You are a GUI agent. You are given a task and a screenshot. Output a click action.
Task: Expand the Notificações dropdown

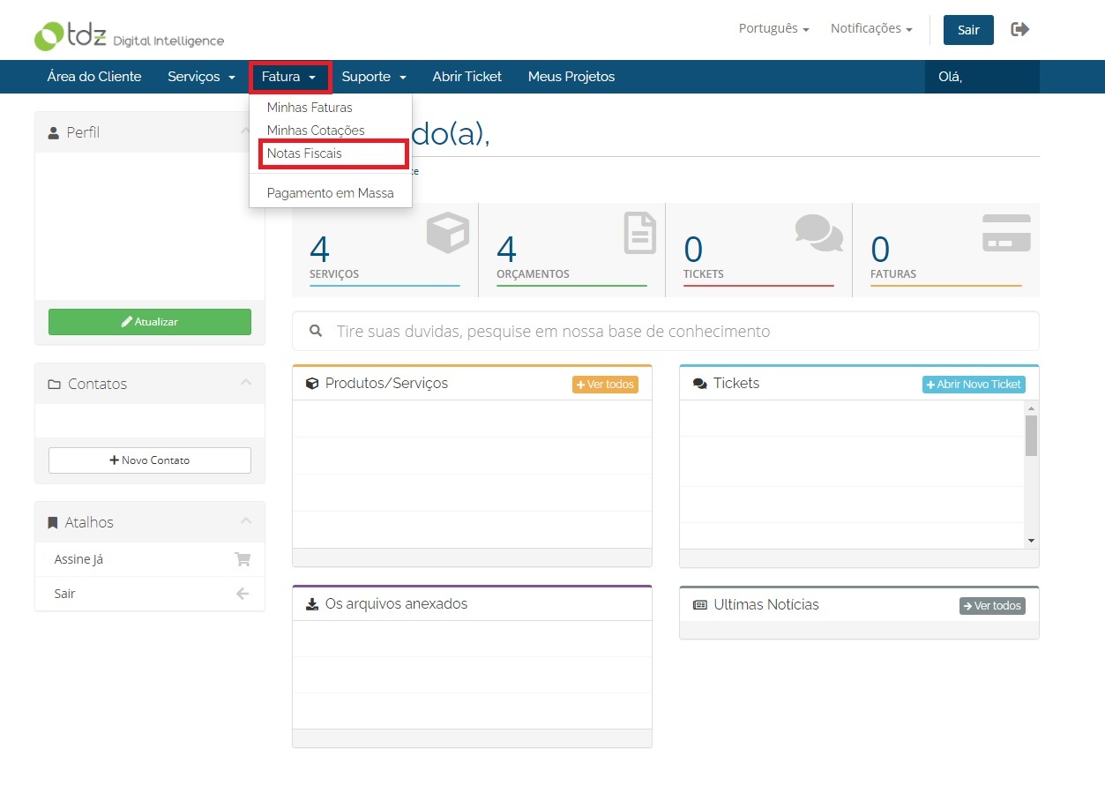[x=871, y=28]
